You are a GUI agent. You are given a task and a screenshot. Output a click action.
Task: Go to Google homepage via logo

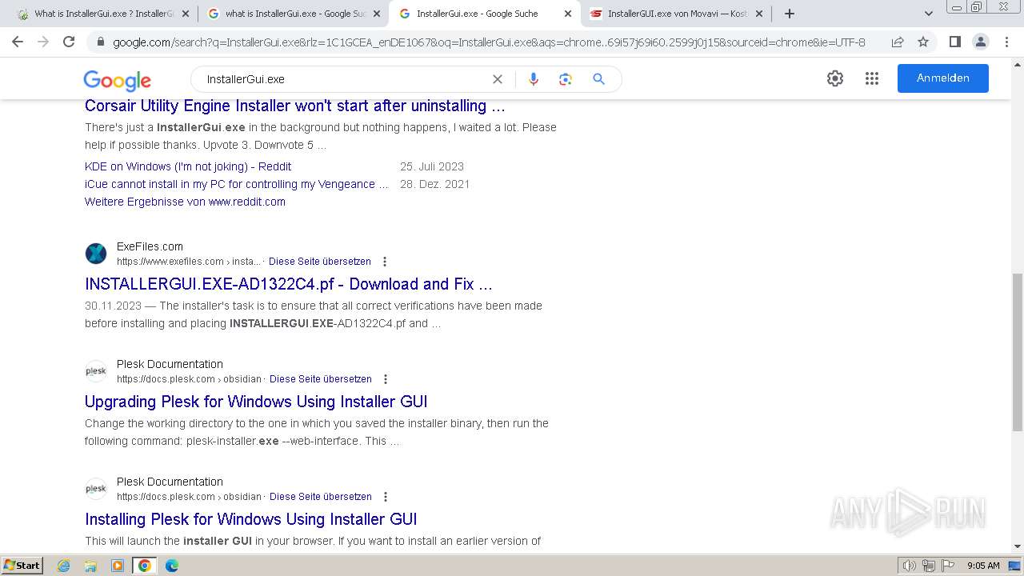(117, 80)
